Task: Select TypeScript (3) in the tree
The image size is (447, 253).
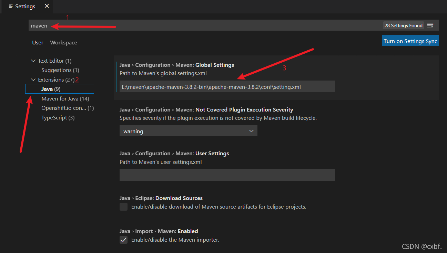Action: coord(58,118)
